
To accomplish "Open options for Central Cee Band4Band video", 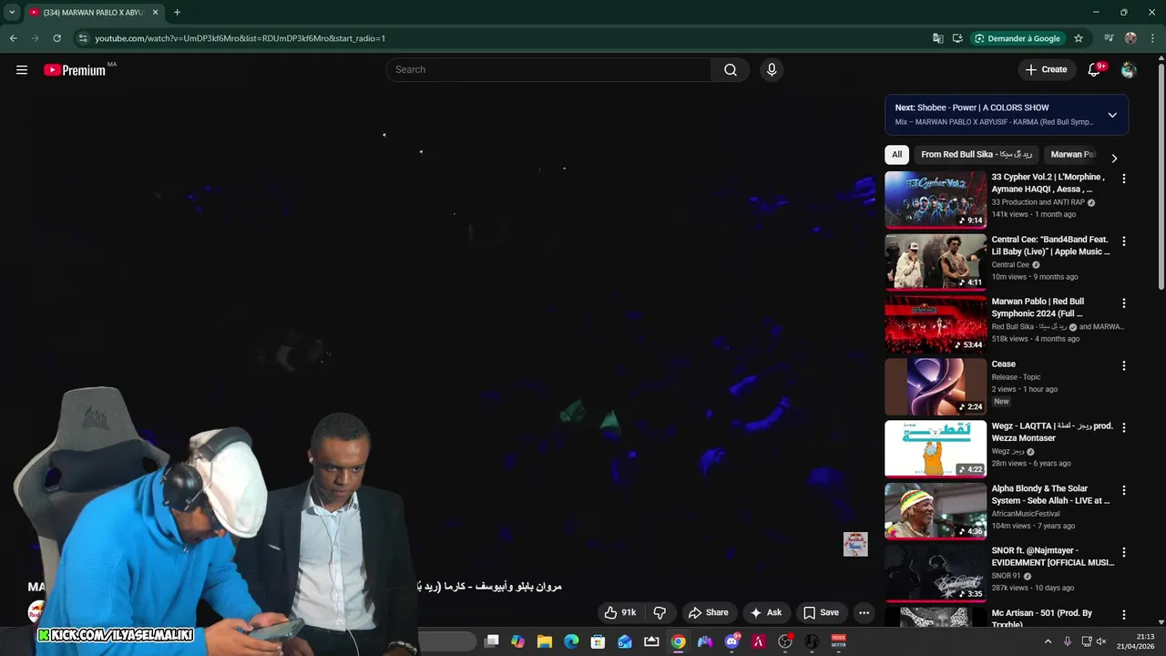I will point(1124,241).
